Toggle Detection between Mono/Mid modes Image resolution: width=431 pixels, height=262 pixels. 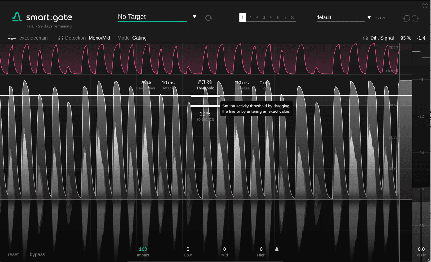pyautogui.click(x=99, y=38)
